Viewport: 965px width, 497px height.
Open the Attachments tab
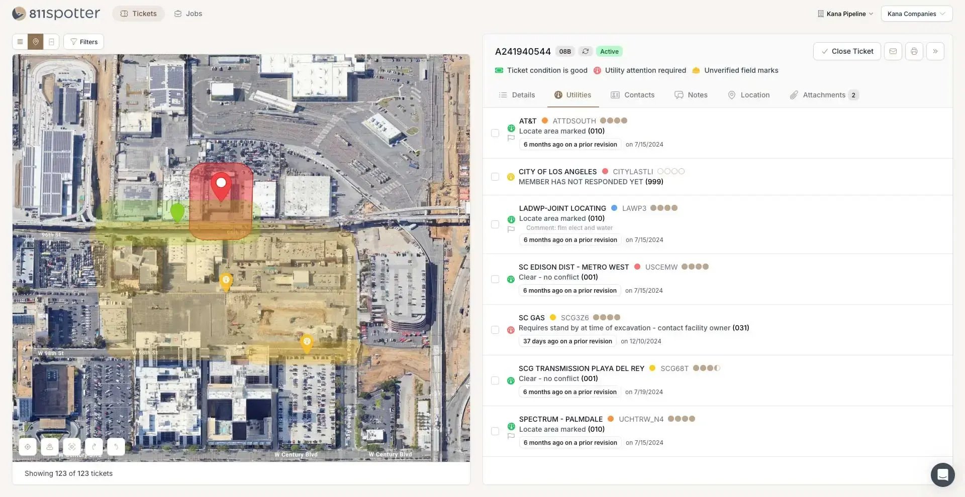tap(824, 95)
